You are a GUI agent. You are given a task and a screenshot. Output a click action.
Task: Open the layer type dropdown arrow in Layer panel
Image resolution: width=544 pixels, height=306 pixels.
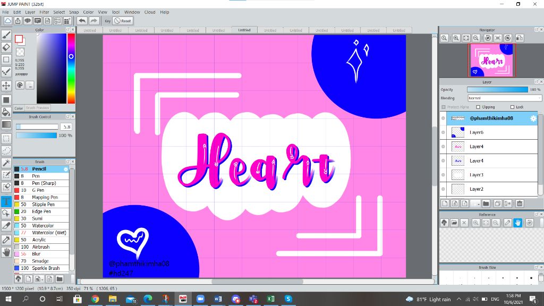coord(475,203)
